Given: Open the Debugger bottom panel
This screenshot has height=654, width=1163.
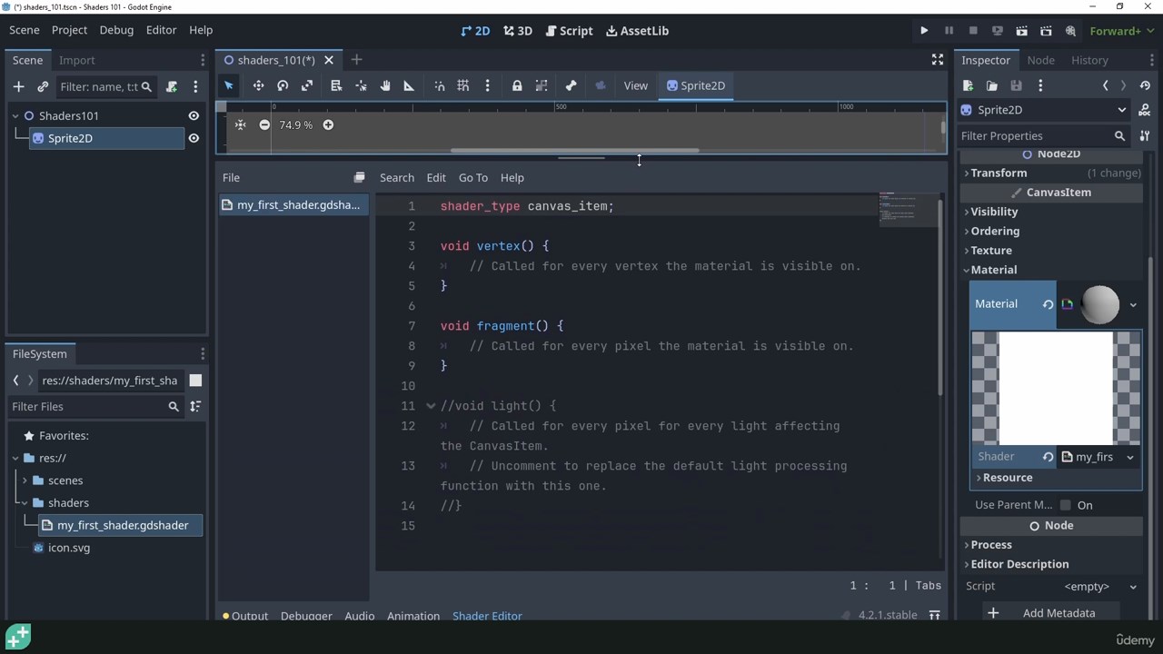Looking at the screenshot, I should 306,616.
